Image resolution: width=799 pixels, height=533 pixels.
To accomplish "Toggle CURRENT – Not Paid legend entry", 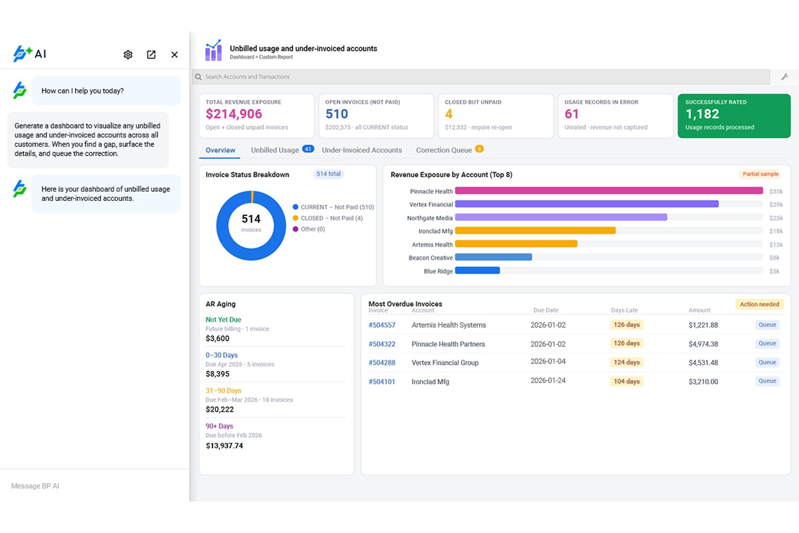I will 334,207.
